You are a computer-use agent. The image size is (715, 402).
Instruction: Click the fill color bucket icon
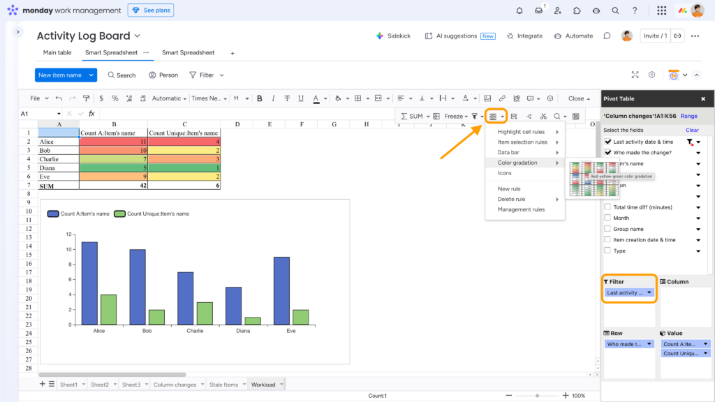click(x=338, y=98)
